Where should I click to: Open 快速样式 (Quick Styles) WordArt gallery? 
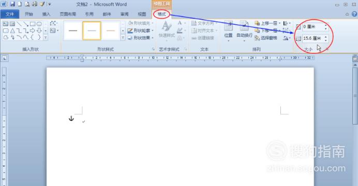[167, 30]
